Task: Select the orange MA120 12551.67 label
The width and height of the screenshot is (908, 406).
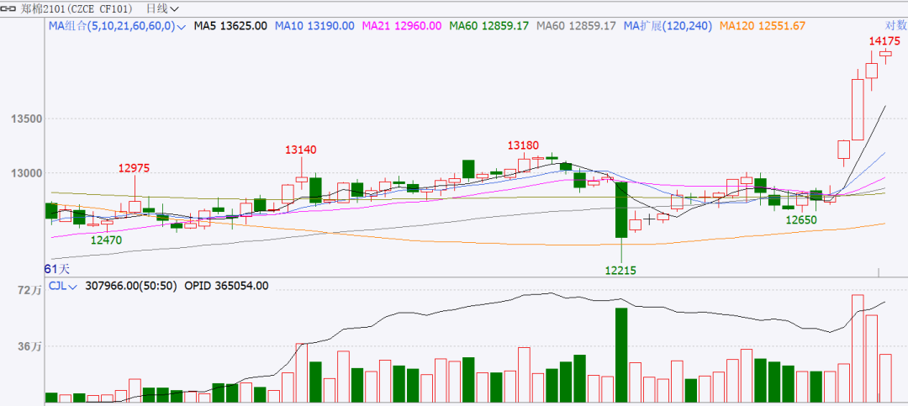Action: (762, 26)
